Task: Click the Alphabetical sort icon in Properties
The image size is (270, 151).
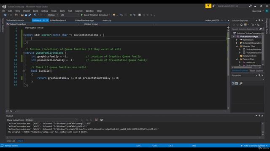Action: [x=237, y=83]
